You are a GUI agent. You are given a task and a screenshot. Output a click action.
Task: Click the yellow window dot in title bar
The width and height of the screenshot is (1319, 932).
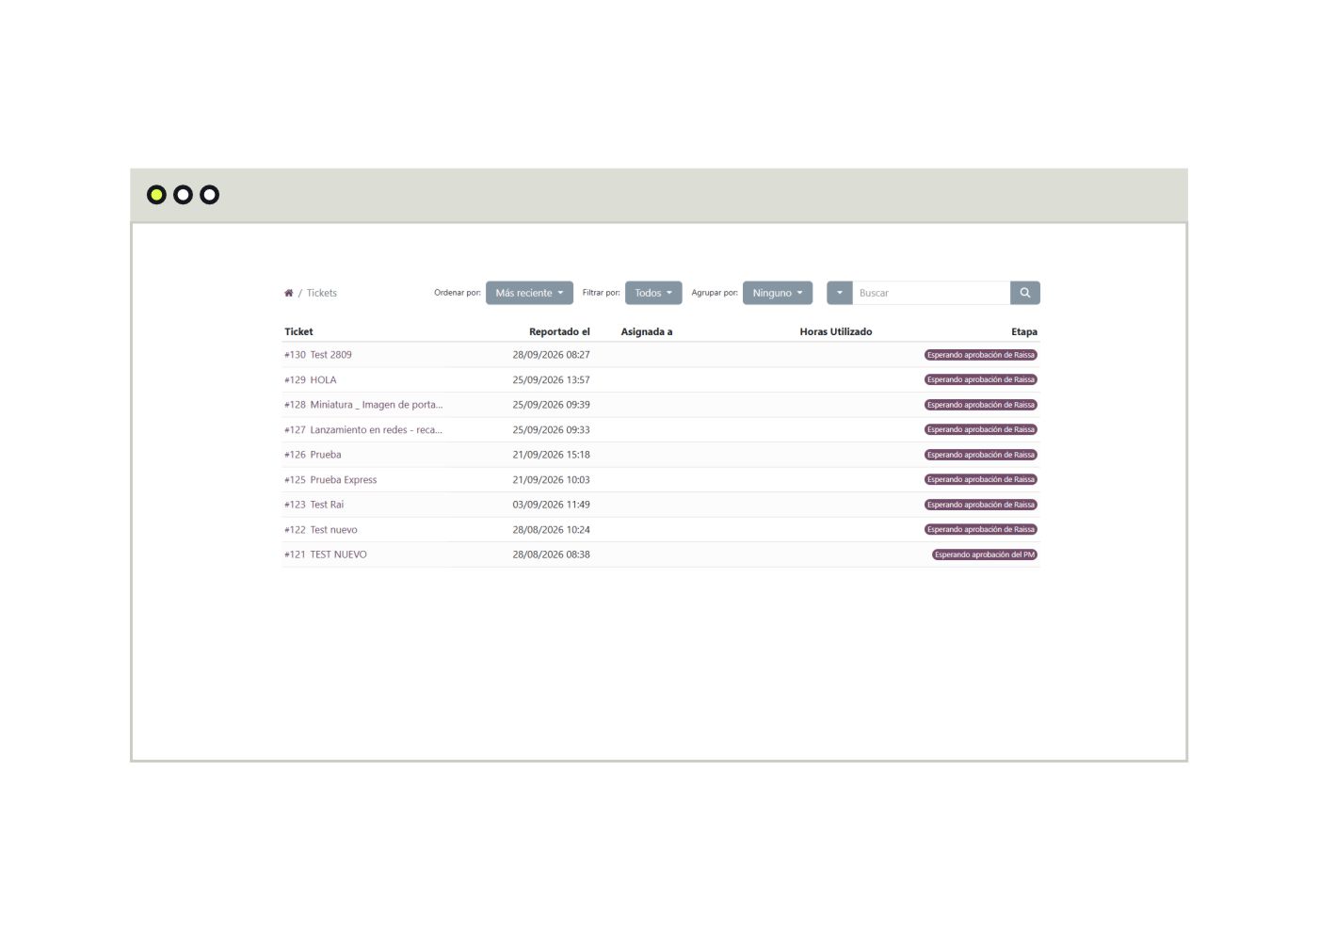pos(156,195)
